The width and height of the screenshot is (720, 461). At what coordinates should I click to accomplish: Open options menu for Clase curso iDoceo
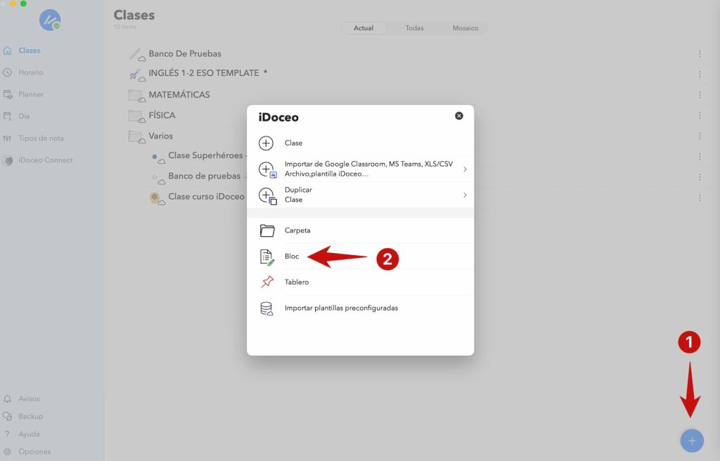click(x=700, y=197)
